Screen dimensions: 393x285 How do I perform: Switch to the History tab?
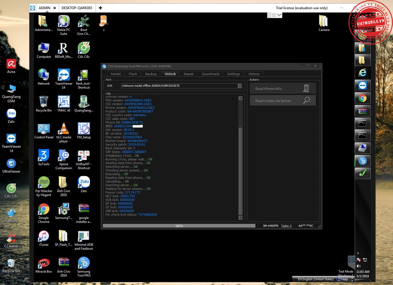(254, 74)
